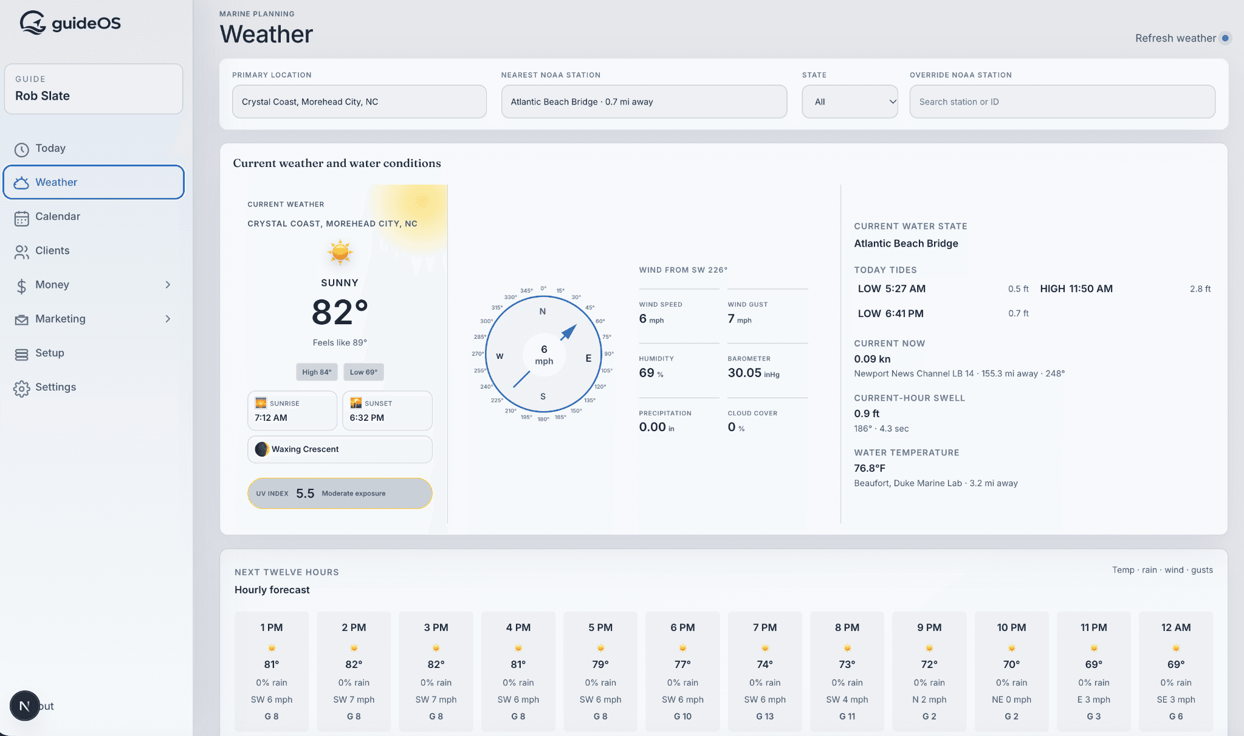The height and width of the screenshot is (736, 1244).
Task: Click the High 84° chip
Action: pyautogui.click(x=317, y=372)
